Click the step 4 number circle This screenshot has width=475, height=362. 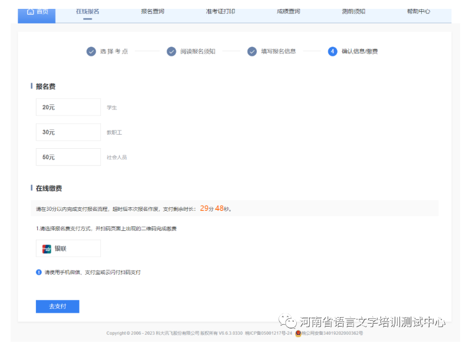333,51
